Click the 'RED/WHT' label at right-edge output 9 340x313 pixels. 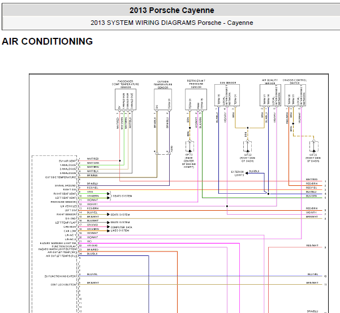click(x=312, y=246)
